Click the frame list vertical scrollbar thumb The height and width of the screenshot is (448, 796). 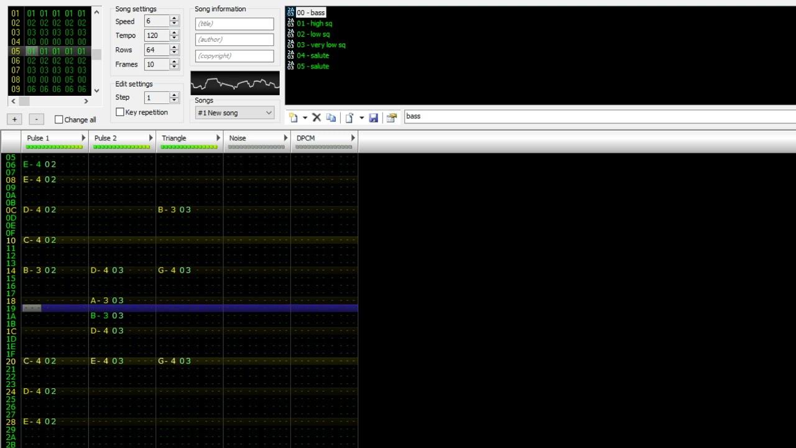(96, 54)
